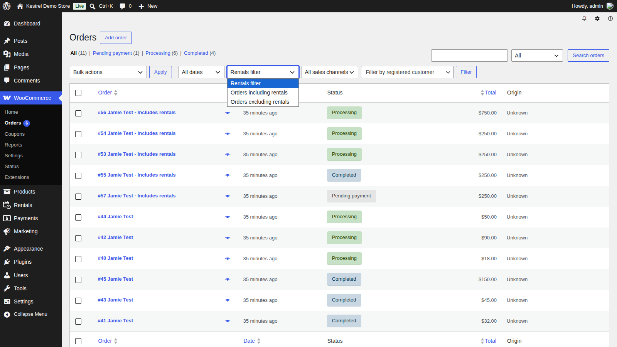Preview order #41 with the eye icon
Screen dimensions: 617x347
228,321
